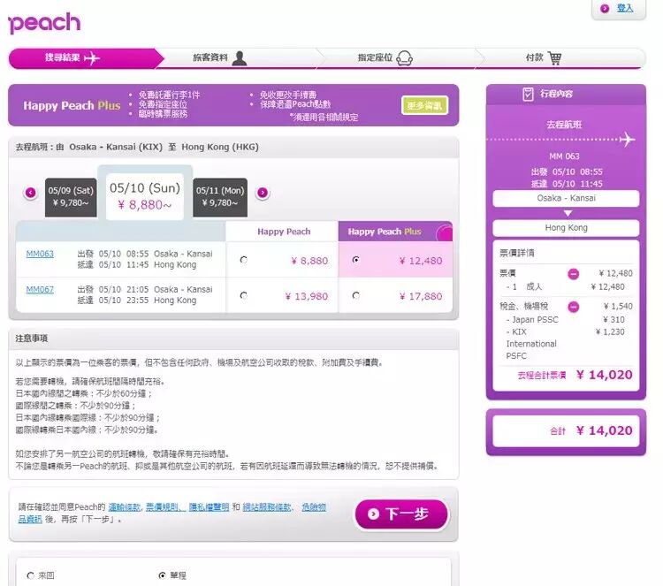
Task: Click the login arrow icon beside 登入
Action: 605,9
